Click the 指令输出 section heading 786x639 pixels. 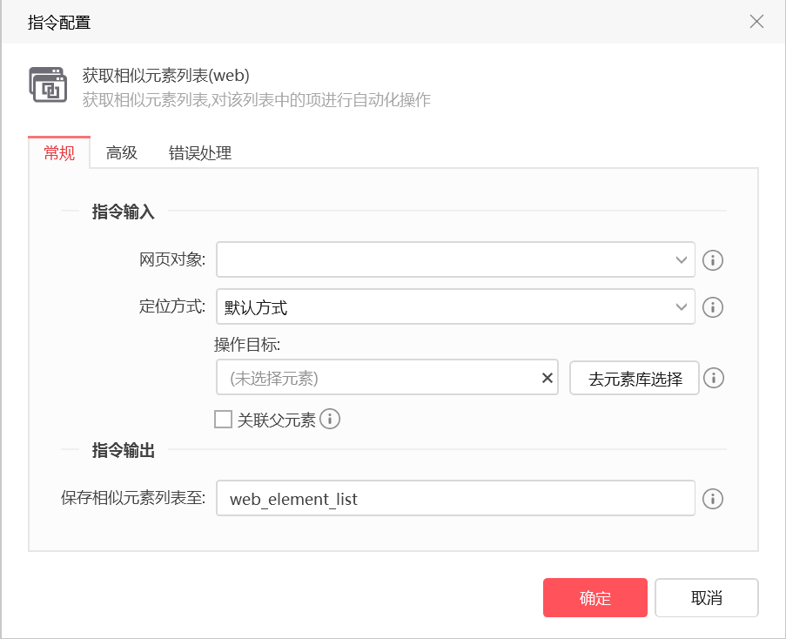pos(124,450)
